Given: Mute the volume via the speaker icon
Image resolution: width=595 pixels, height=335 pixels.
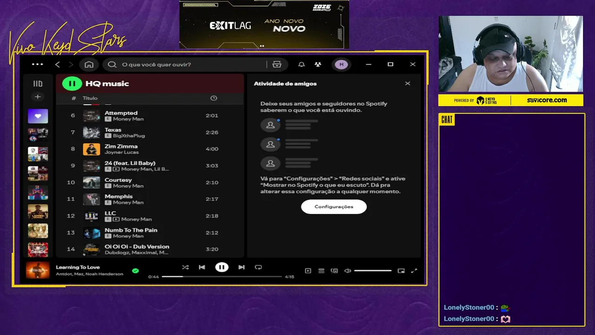Looking at the screenshot, I should click(347, 271).
